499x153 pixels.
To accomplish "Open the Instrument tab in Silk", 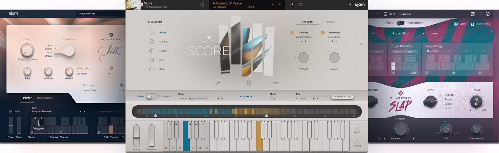I will [45, 98].
